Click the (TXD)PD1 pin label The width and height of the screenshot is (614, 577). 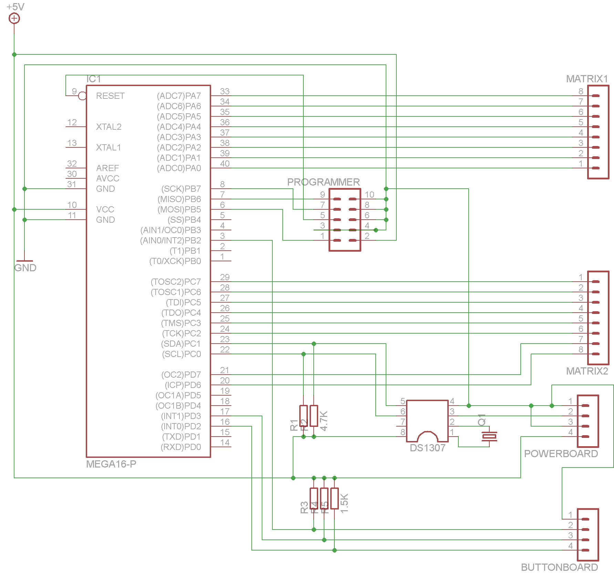(181, 437)
